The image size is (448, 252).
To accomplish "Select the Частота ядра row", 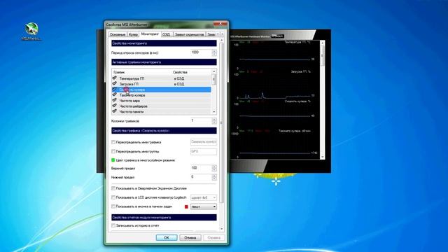I will (162, 101).
